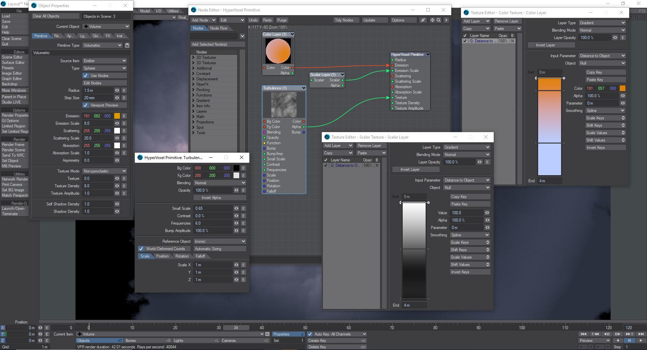Click the node connection plug icon
Viewport: 647px width, 350px height.
tap(423, 20)
